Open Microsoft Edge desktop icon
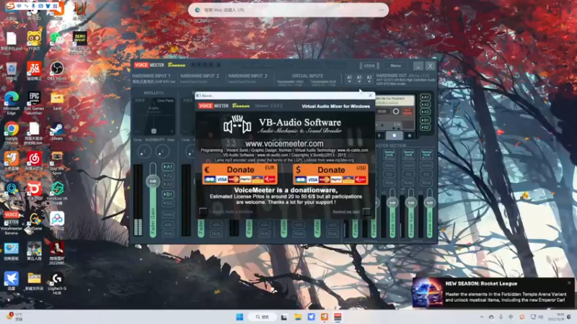The height and width of the screenshot is (324, 577). pos(12,102)
